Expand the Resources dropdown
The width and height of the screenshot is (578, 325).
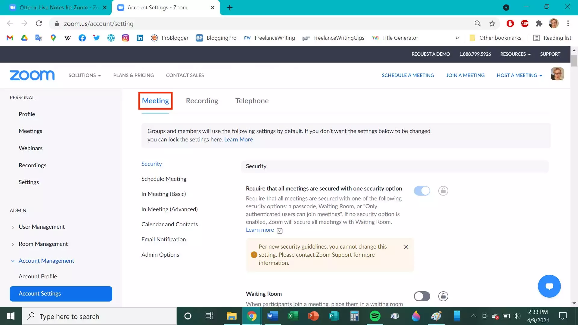[x=515, y=54]
